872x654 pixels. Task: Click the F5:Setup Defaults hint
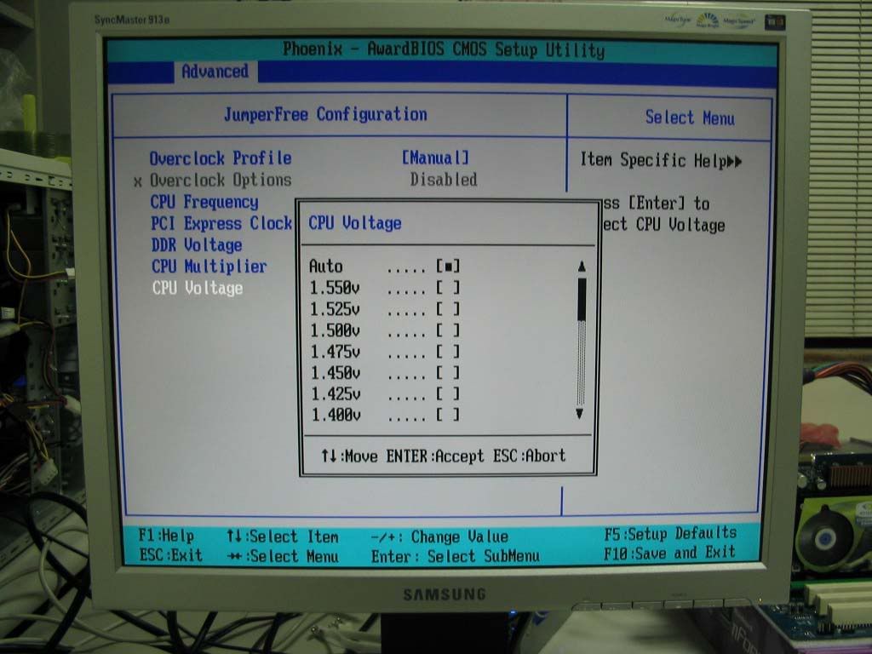coord(670,534)
